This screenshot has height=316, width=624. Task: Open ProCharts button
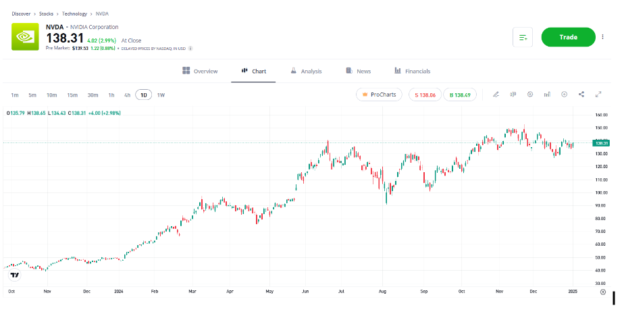tap(379, 95)
